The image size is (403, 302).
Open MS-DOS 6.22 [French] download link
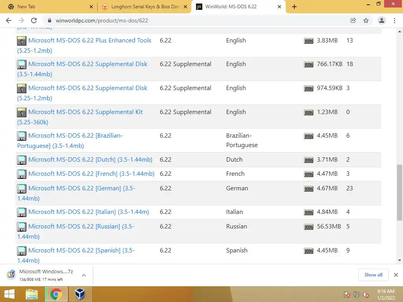pos(91,173)
